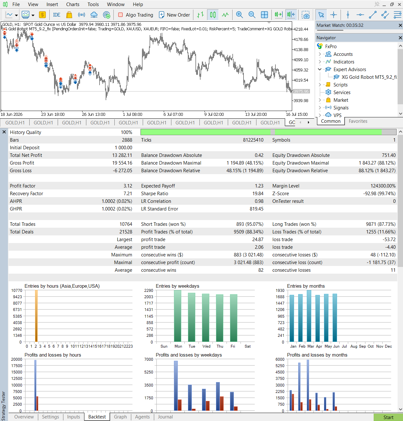Collapse Expert Advisors in Navigator

pyautogui.click(x=320, y=69)
